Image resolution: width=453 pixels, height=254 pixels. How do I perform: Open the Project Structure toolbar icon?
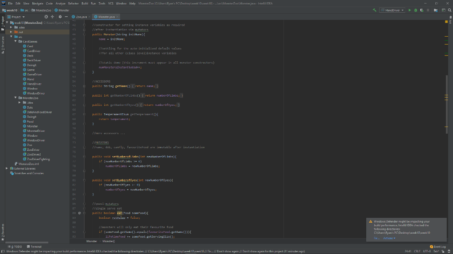[435, 10]
